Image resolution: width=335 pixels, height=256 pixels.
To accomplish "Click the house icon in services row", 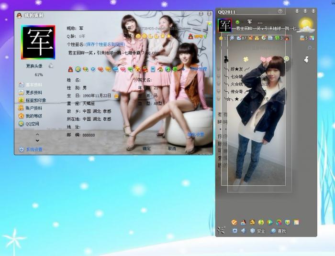I will click(160, 69).
